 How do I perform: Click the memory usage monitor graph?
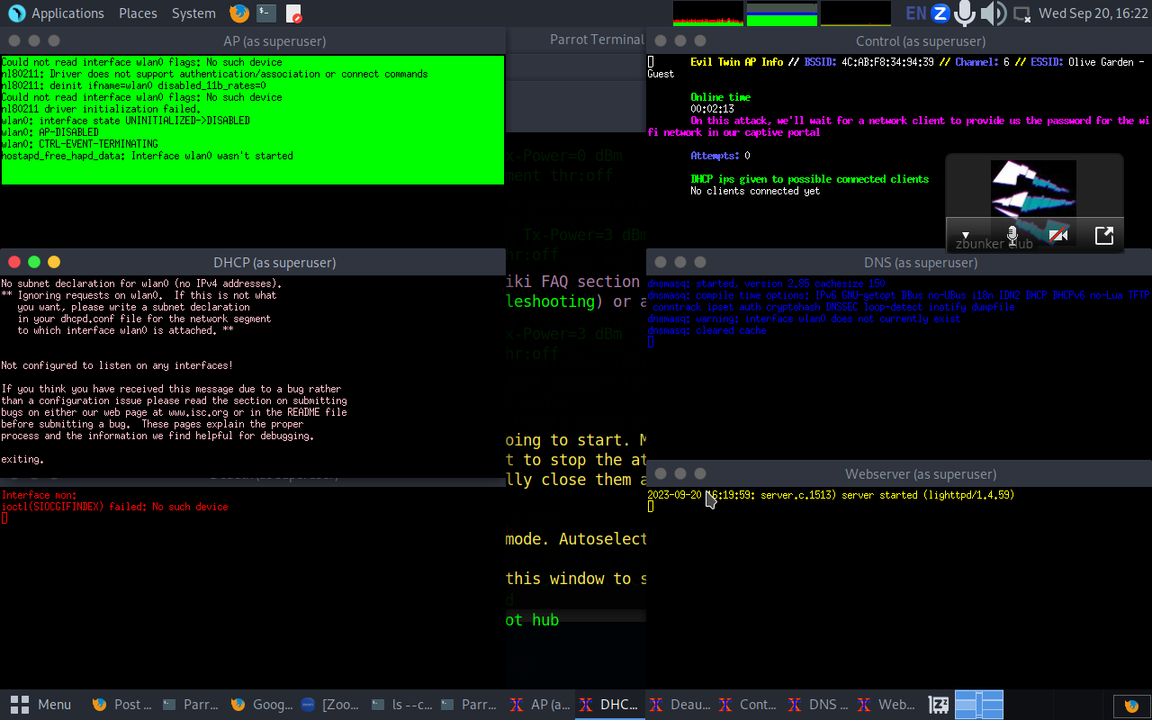pyautogui.click(x=782, y=13)
